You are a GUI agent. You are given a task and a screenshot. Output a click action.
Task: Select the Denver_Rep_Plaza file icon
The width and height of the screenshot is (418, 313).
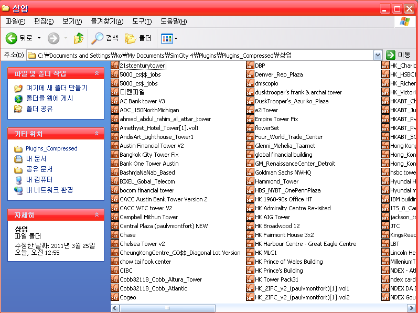tap(250, 74)
